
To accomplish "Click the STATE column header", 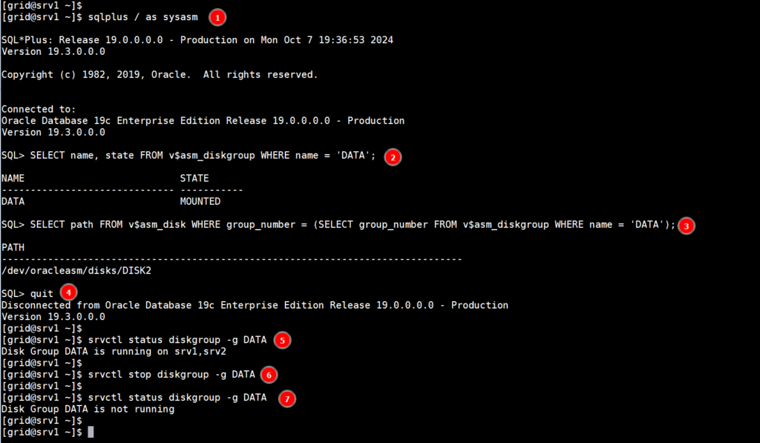I will point(194,178).
